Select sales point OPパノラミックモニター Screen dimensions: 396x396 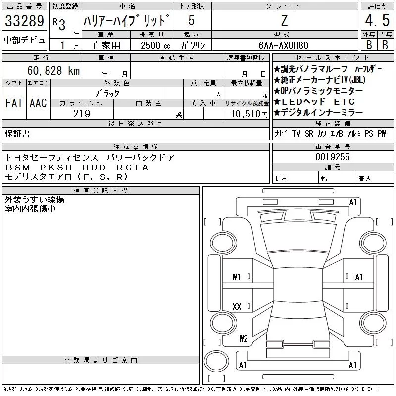pyautogui.click(x=318, y=91)
